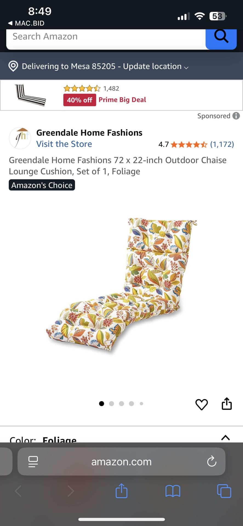Open sponsored striped cushion thumbnail
Screen dimensions: 243x526
point(30,95)
